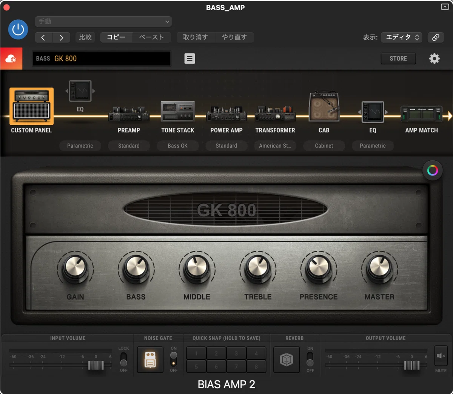Open the noise gate pedal icon
Viewport: 453px width, 394px height.
pos(150,360)
